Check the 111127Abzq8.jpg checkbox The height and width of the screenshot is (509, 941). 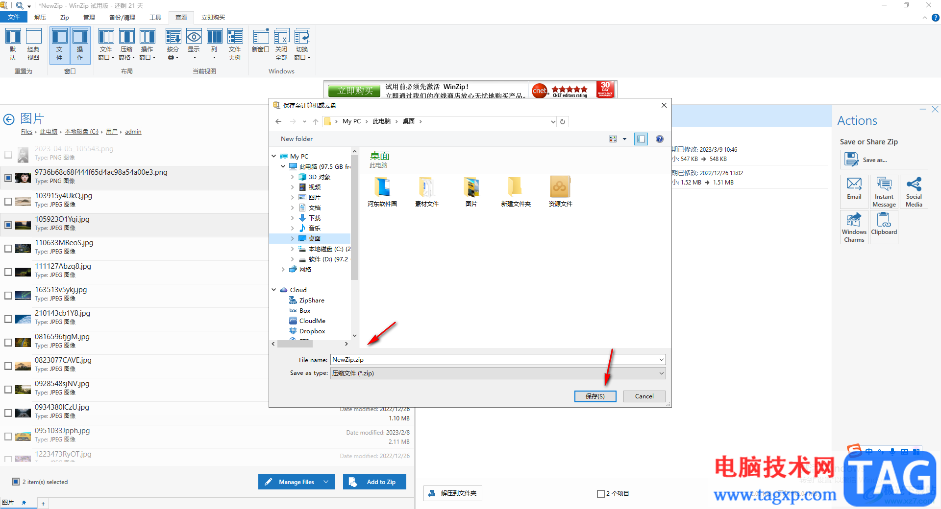8,272
